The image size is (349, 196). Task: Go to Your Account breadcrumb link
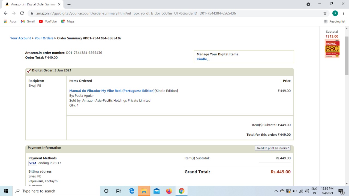pyautogui.click(x=20, y=38)
